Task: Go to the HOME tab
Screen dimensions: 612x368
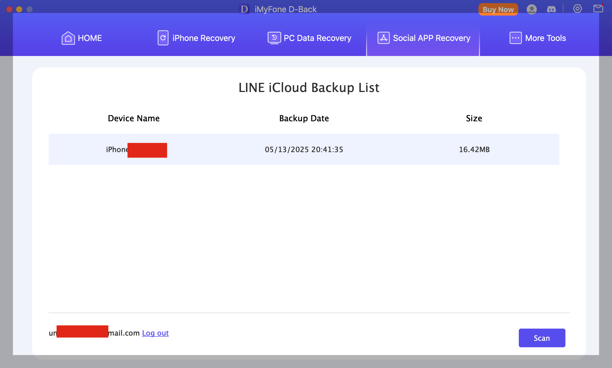Action: point(82,38)
